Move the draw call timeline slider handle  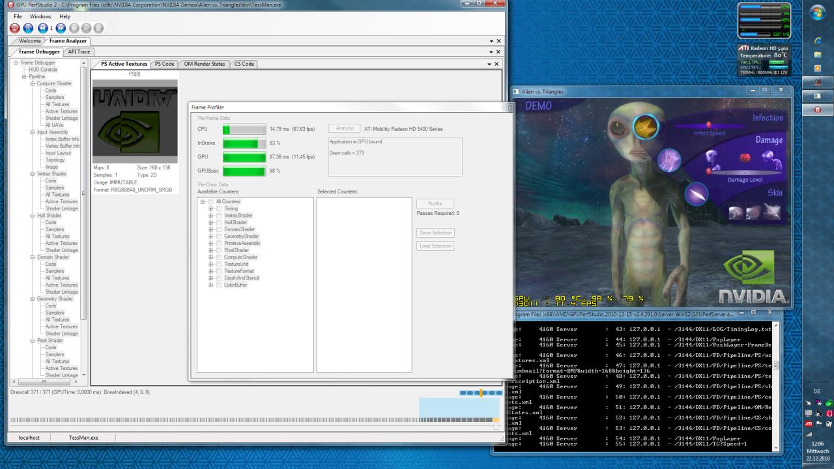496,426
